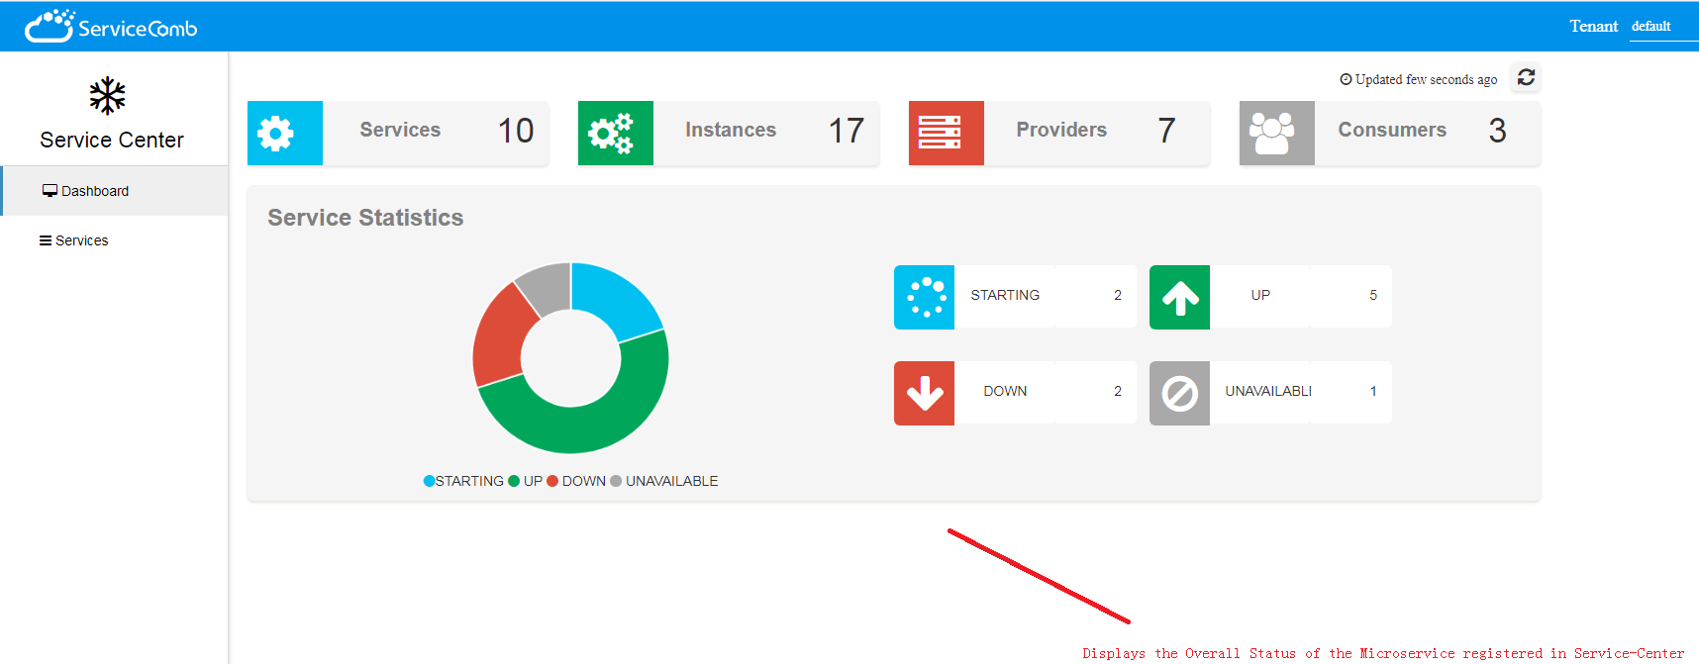This screenshot has height=664, width=1699.
Task: Open the Tenant default selector
Action: pyautogui.click(x=1650, y=27)
